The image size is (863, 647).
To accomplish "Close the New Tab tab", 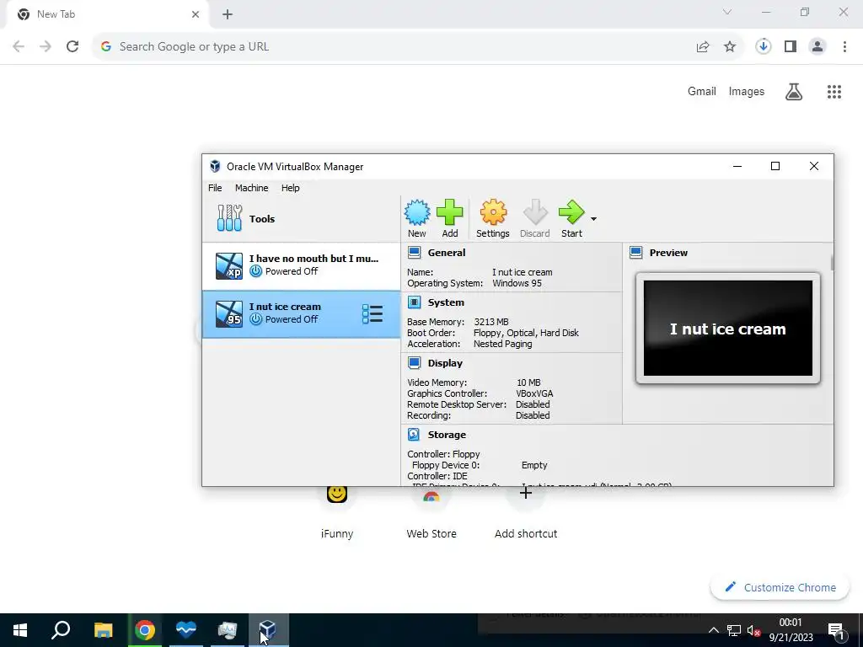I will pyautogui.click(x=196, y=14).
